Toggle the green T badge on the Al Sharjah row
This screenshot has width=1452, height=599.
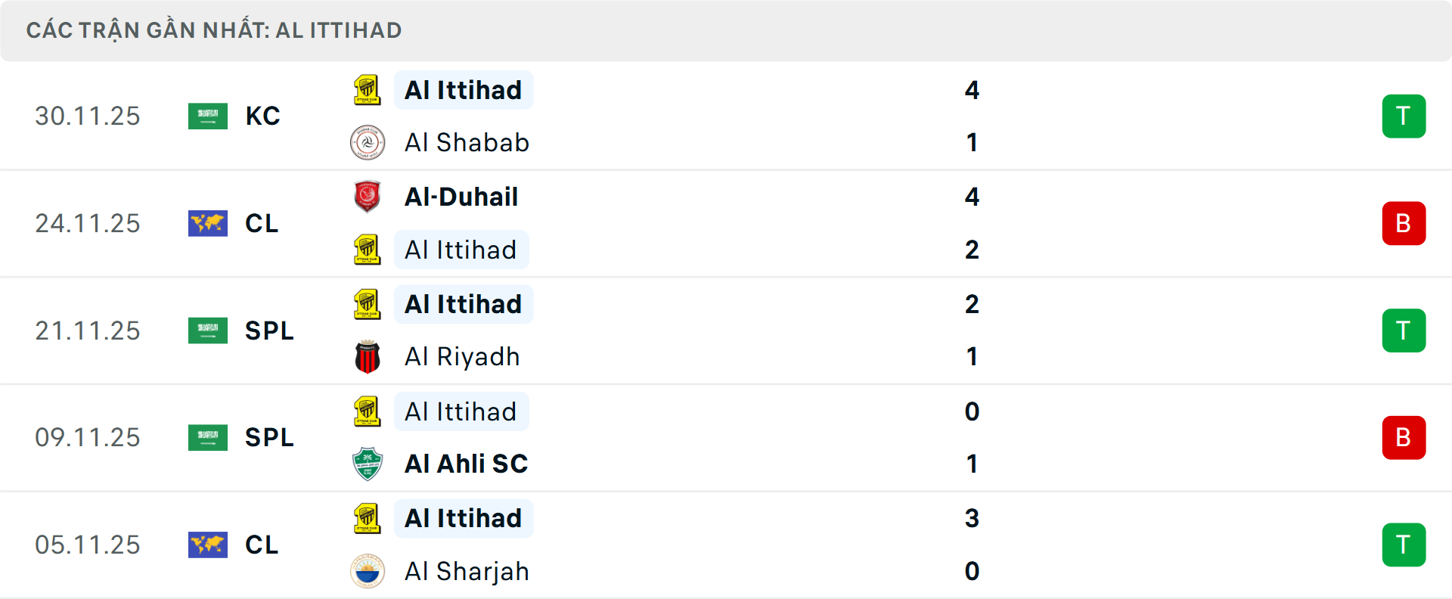tap(1404, 545)
